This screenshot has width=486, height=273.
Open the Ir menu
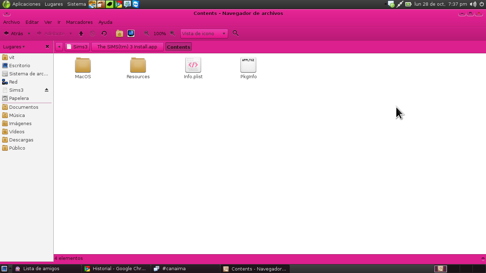[59, 22]
